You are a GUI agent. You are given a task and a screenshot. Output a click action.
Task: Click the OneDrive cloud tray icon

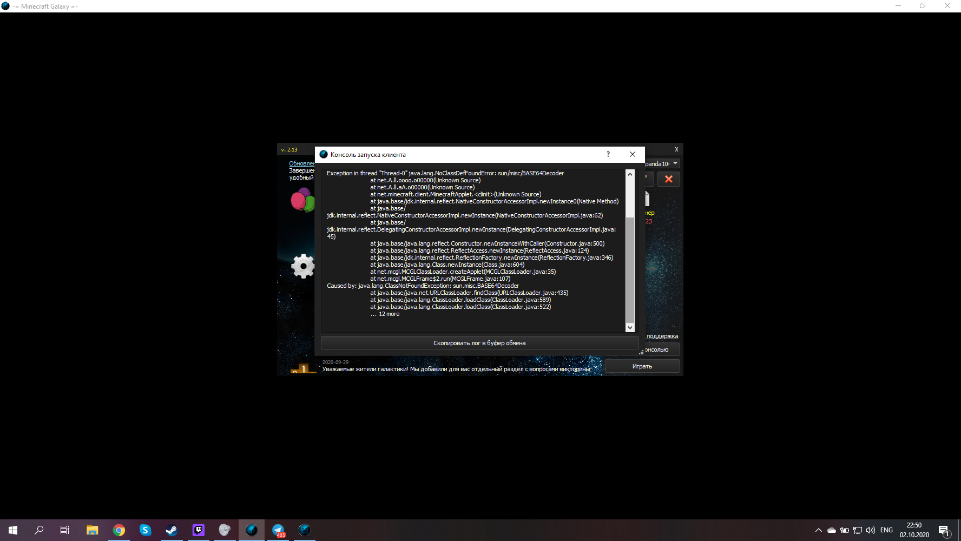pos(832,530)
